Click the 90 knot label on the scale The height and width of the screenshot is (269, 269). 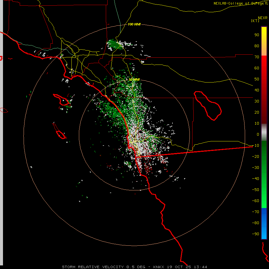pos(257,35)
